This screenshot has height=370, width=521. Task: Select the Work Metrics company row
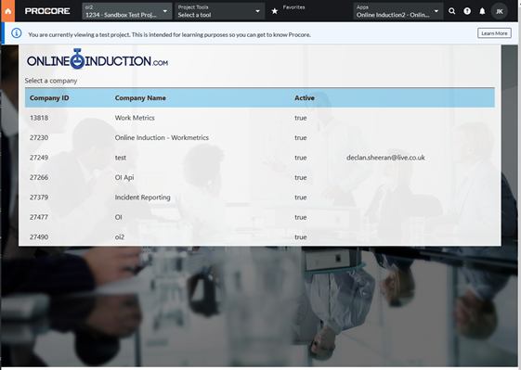pos(260,118)
